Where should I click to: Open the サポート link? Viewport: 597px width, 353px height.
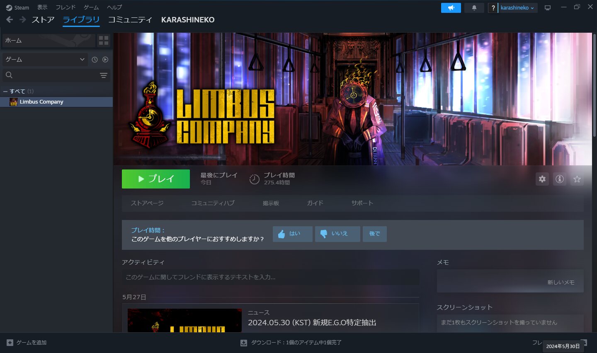362,203
